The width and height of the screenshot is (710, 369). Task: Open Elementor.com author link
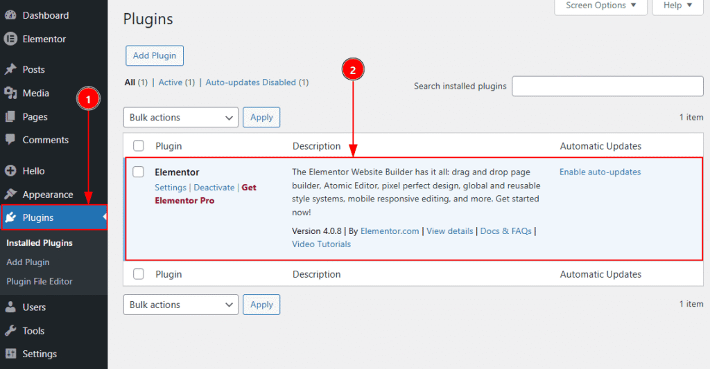point(390,231)
